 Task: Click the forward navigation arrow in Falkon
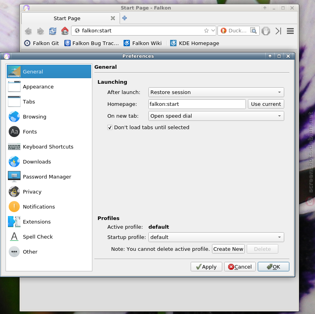[41, 31]
